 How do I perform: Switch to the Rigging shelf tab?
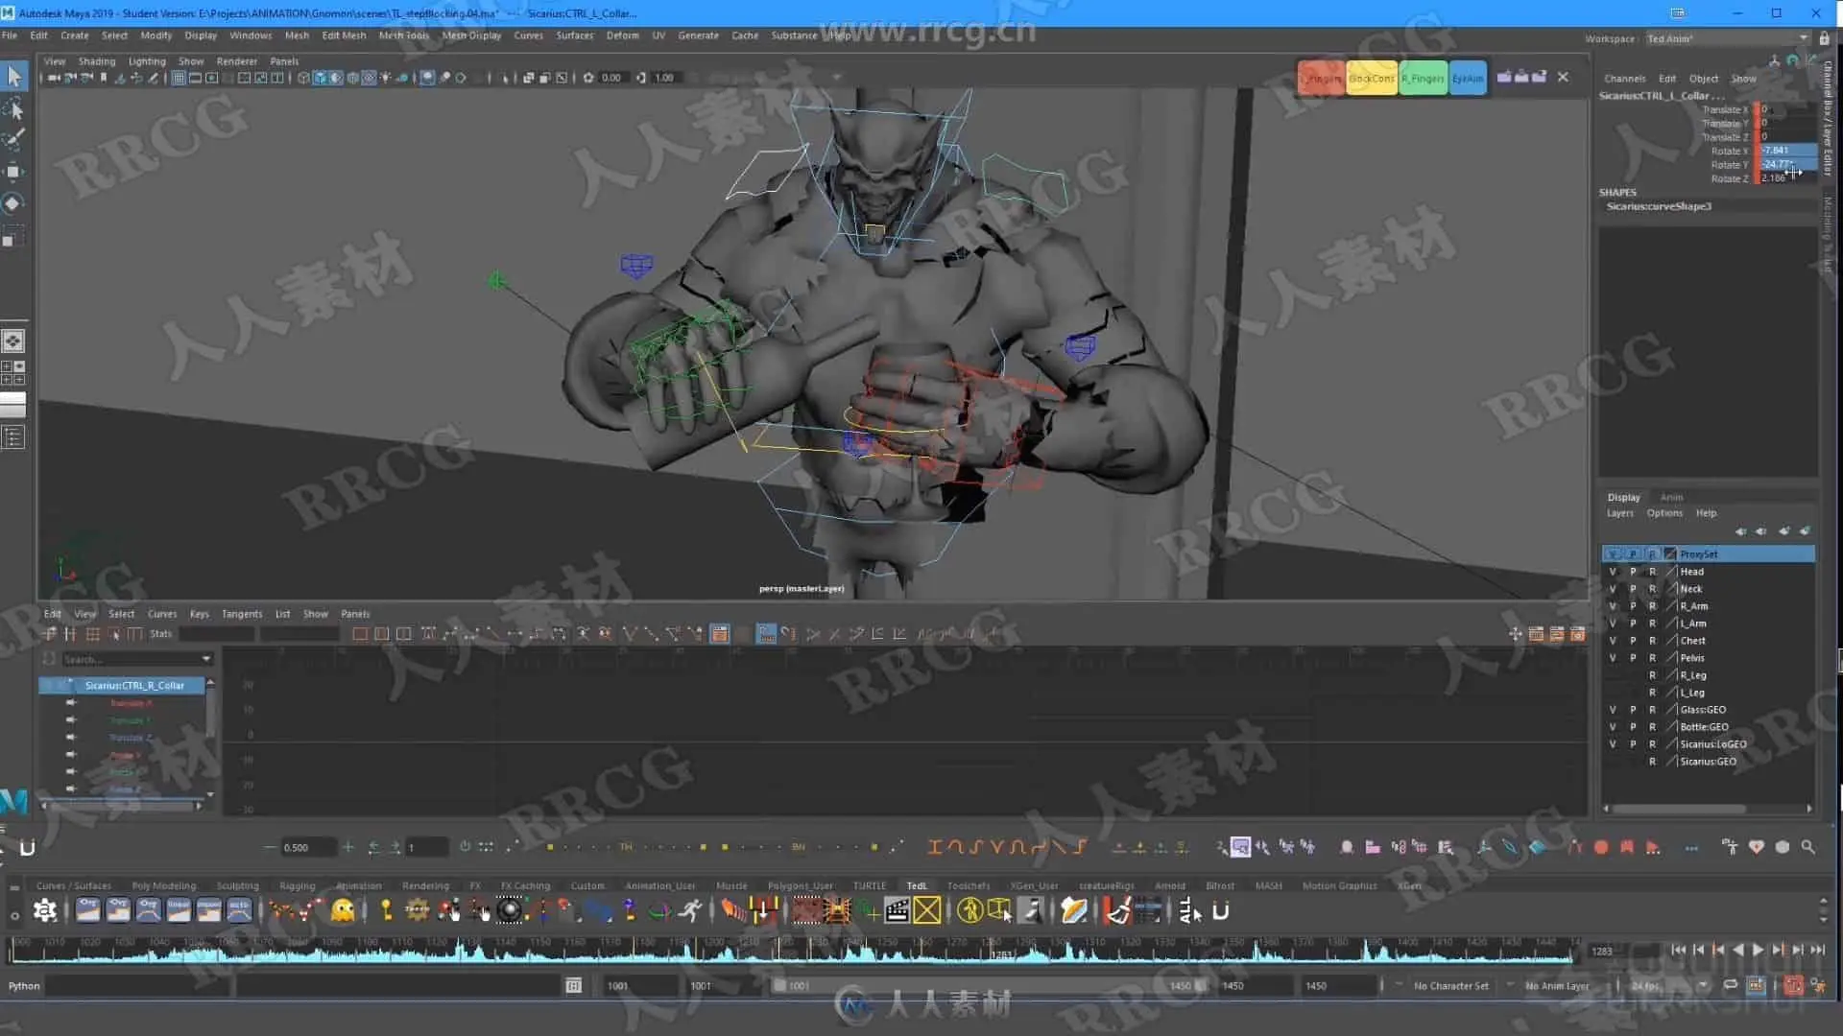click(297, 885)
